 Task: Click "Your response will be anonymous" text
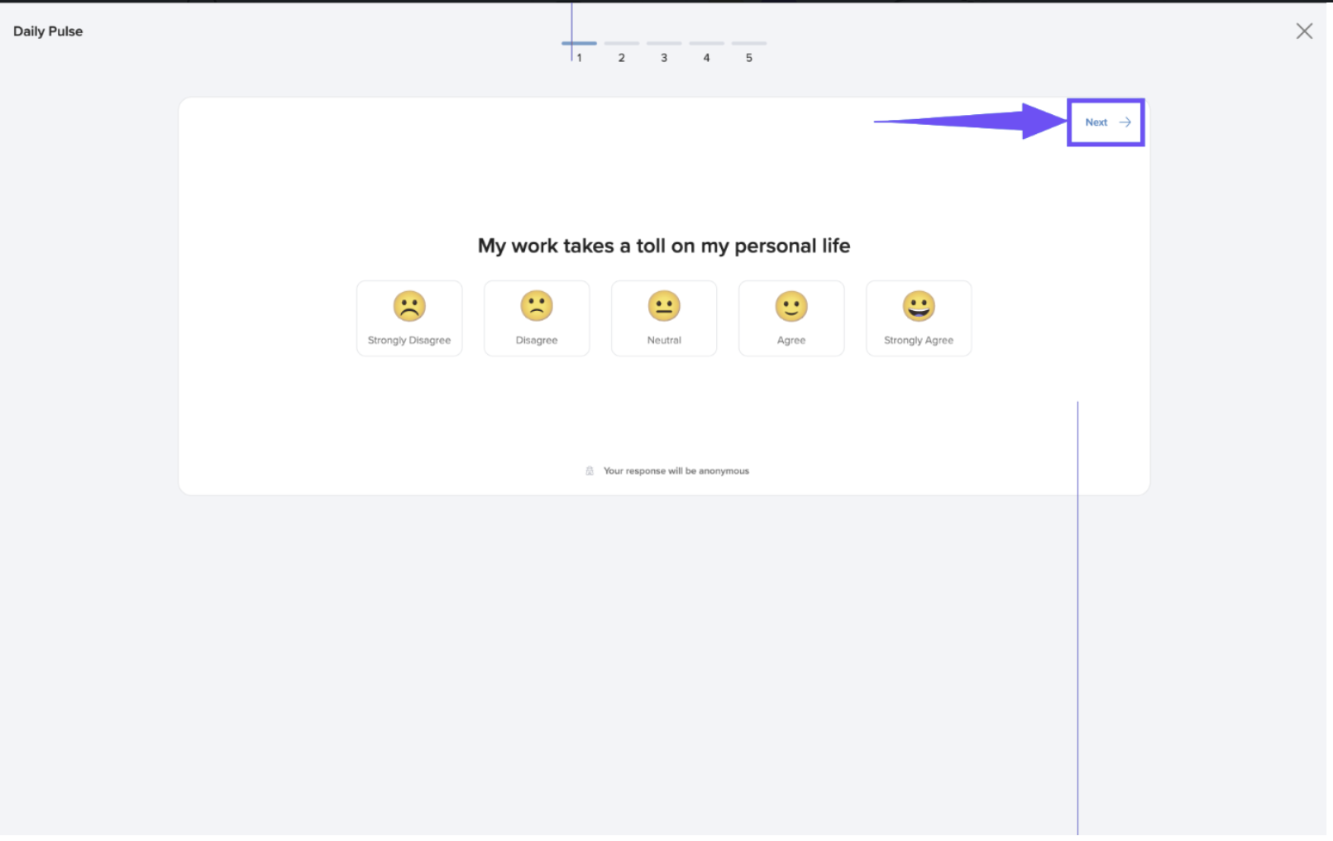click(676, 471)
